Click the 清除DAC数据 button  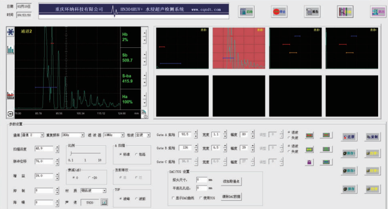(232, 196)
